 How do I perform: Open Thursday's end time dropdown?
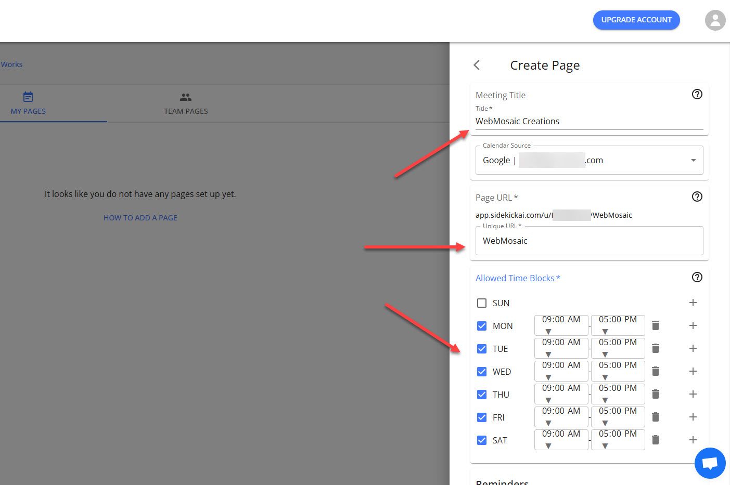(x=618, y=394)
